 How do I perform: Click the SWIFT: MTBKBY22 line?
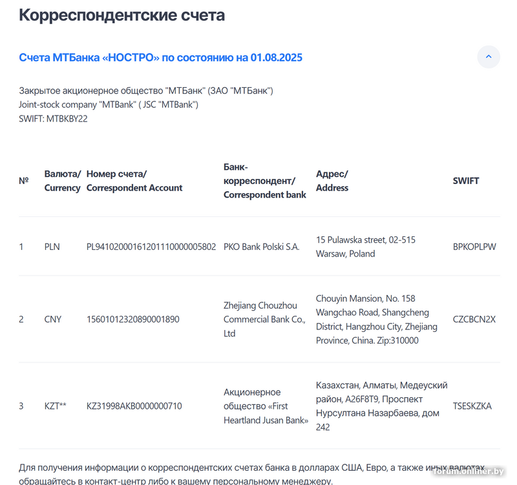[x=53, y=119]
